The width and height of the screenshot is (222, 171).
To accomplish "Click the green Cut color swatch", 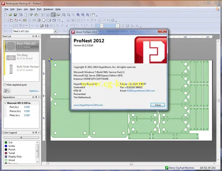I will (6, 142).
